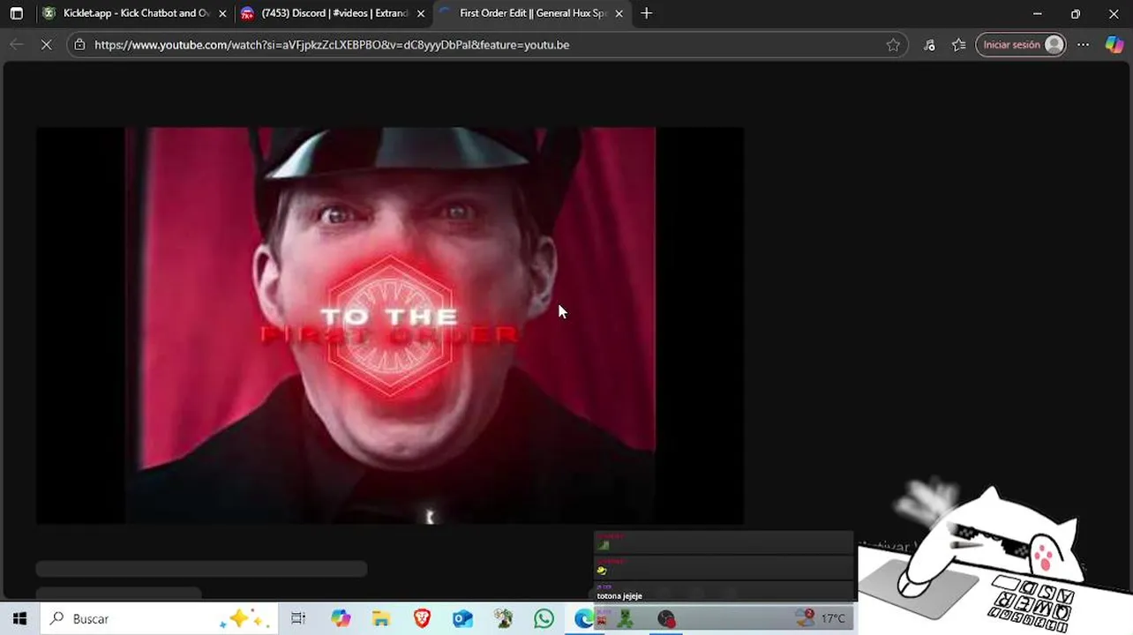The image size is (1133, 635).
Task: Open the favorites list icon
Action: (958, 45)
